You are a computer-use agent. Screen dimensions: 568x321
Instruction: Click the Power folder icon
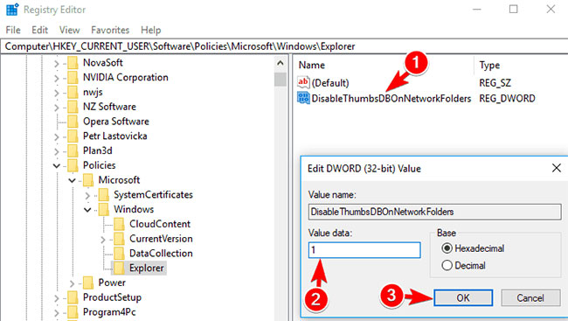pos(88,283)
